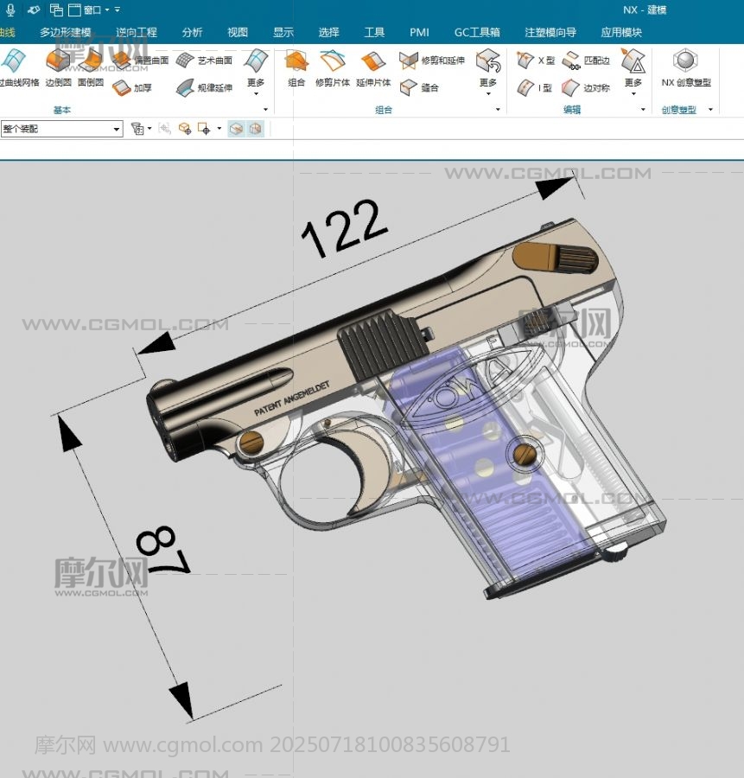Open the PMI tab

(x=419, y=32)
